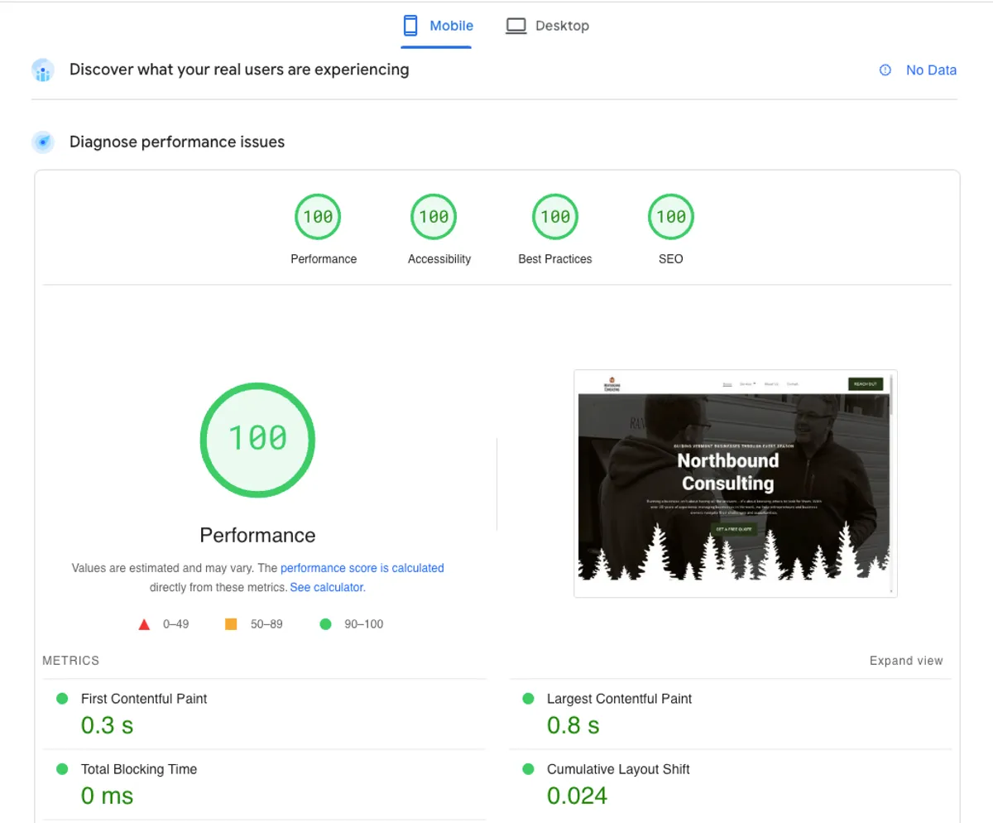Open the performance score is calculated link

362,568
